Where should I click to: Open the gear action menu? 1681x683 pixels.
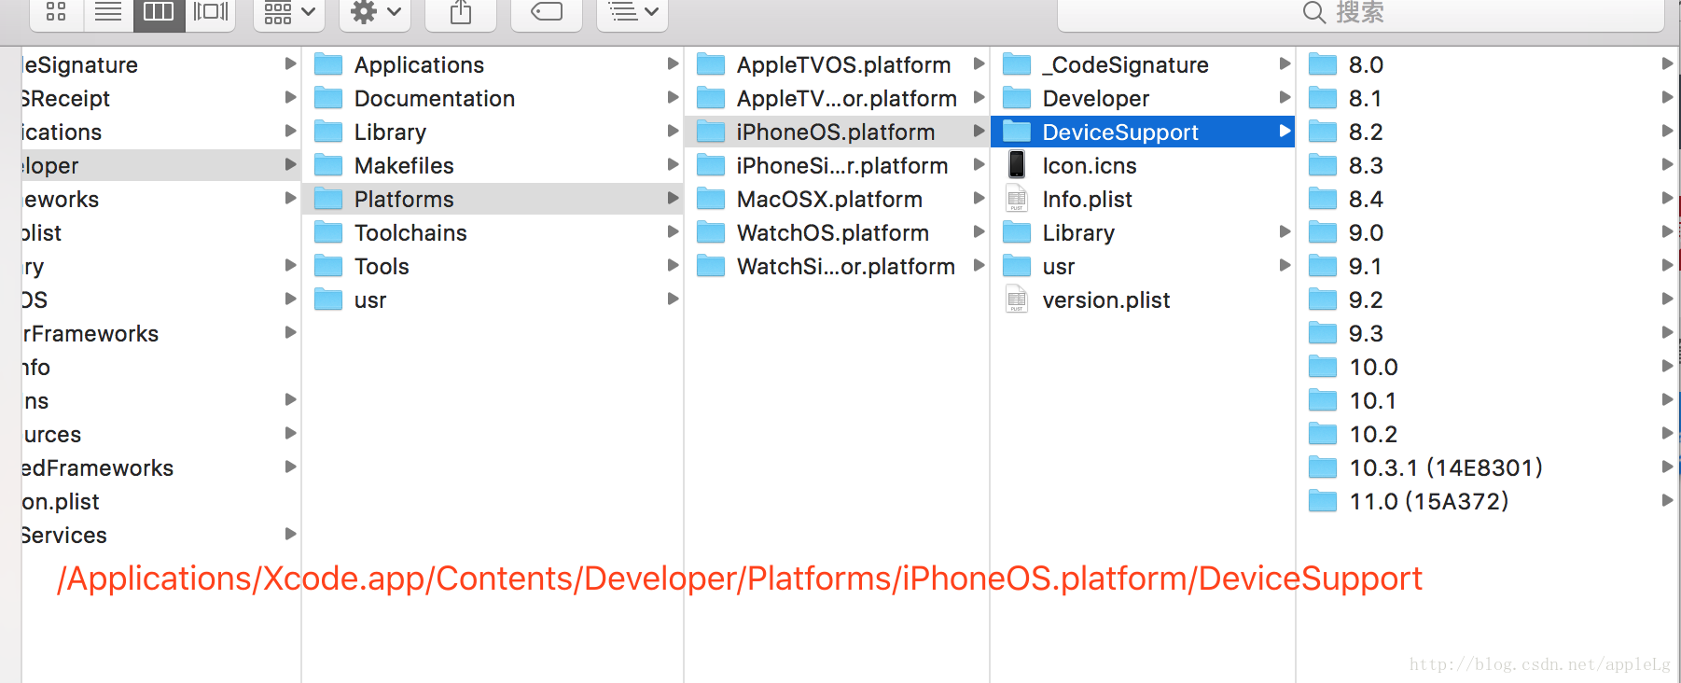pos(375,13)
